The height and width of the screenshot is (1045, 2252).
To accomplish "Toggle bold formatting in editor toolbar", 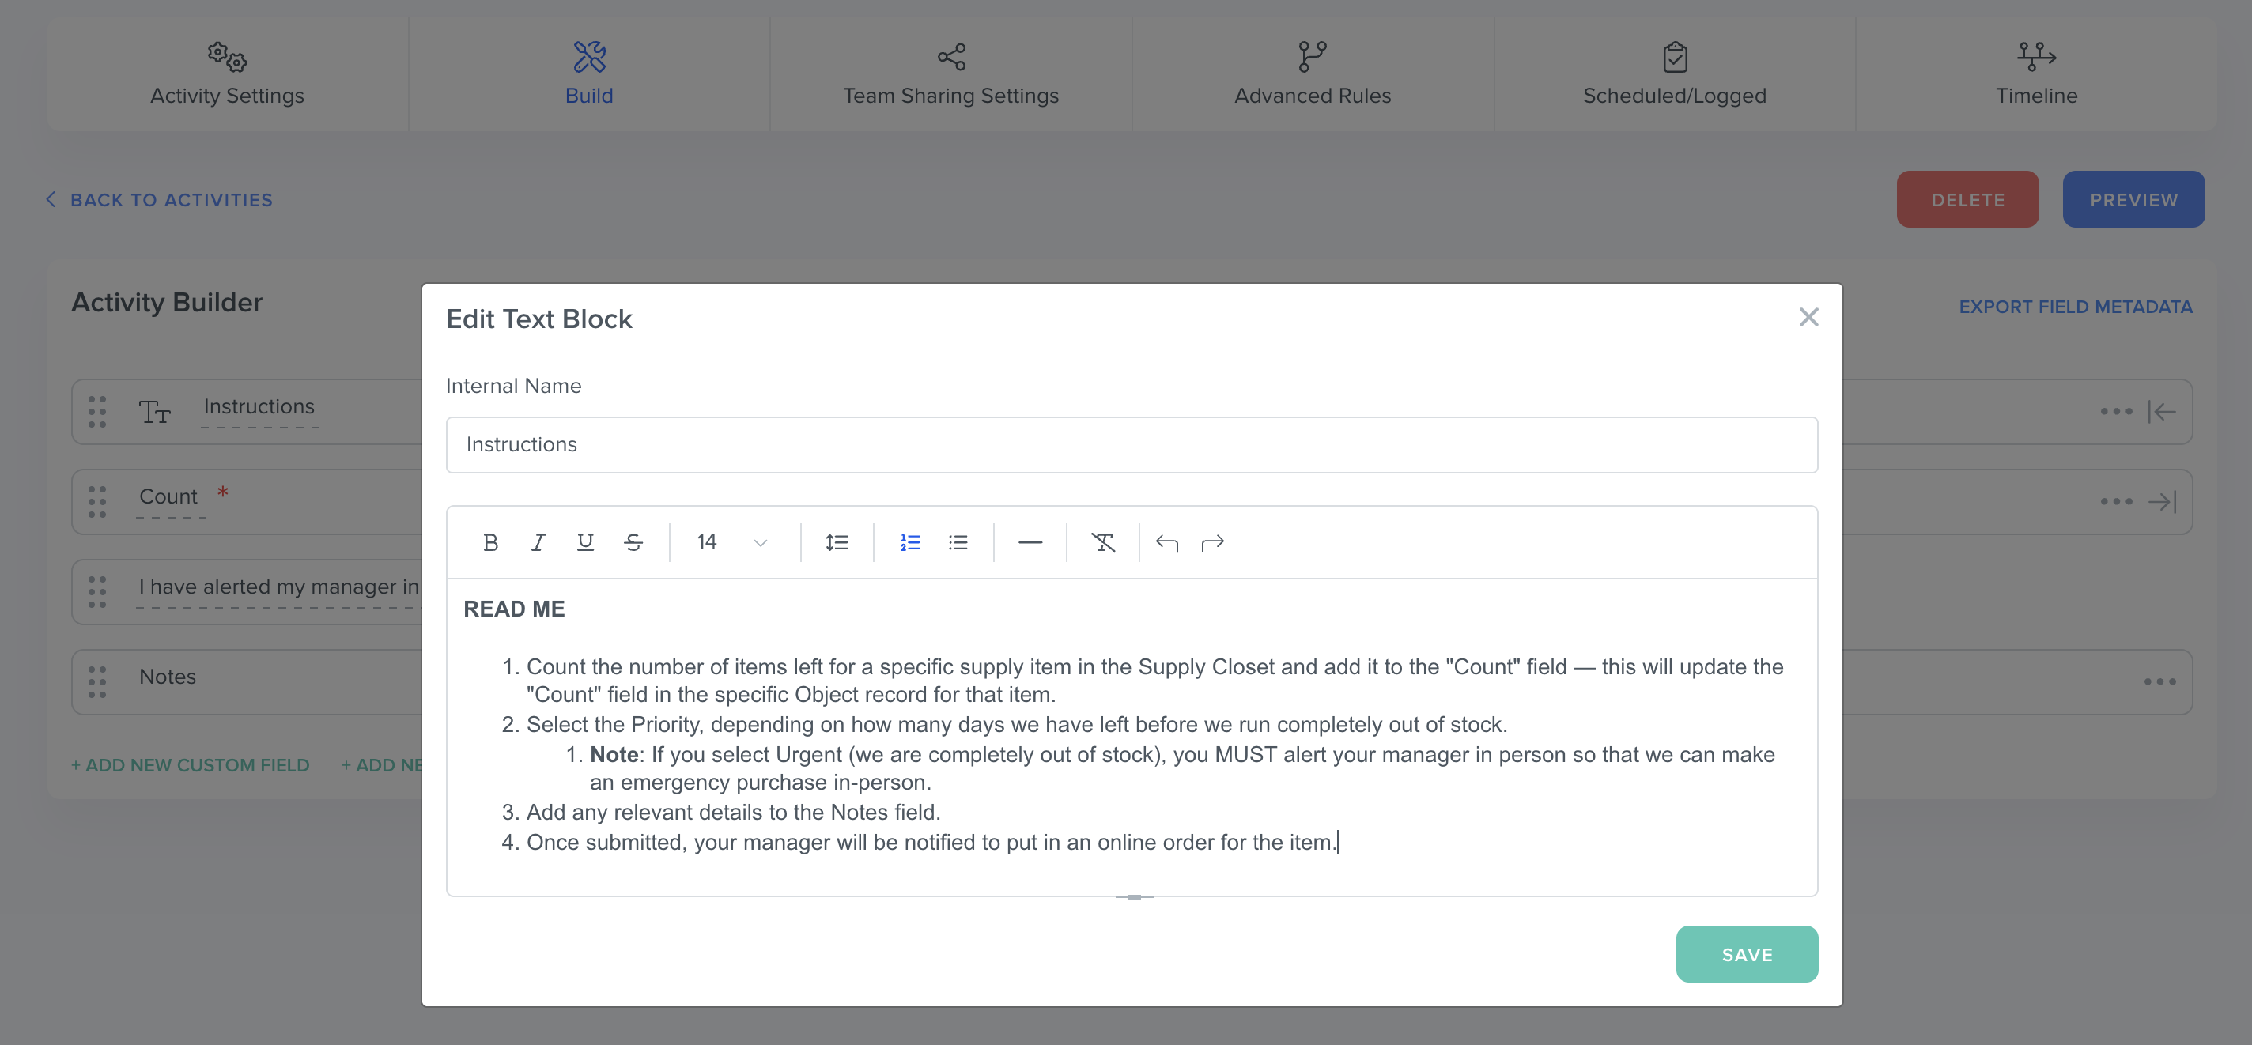I will 490,542.
